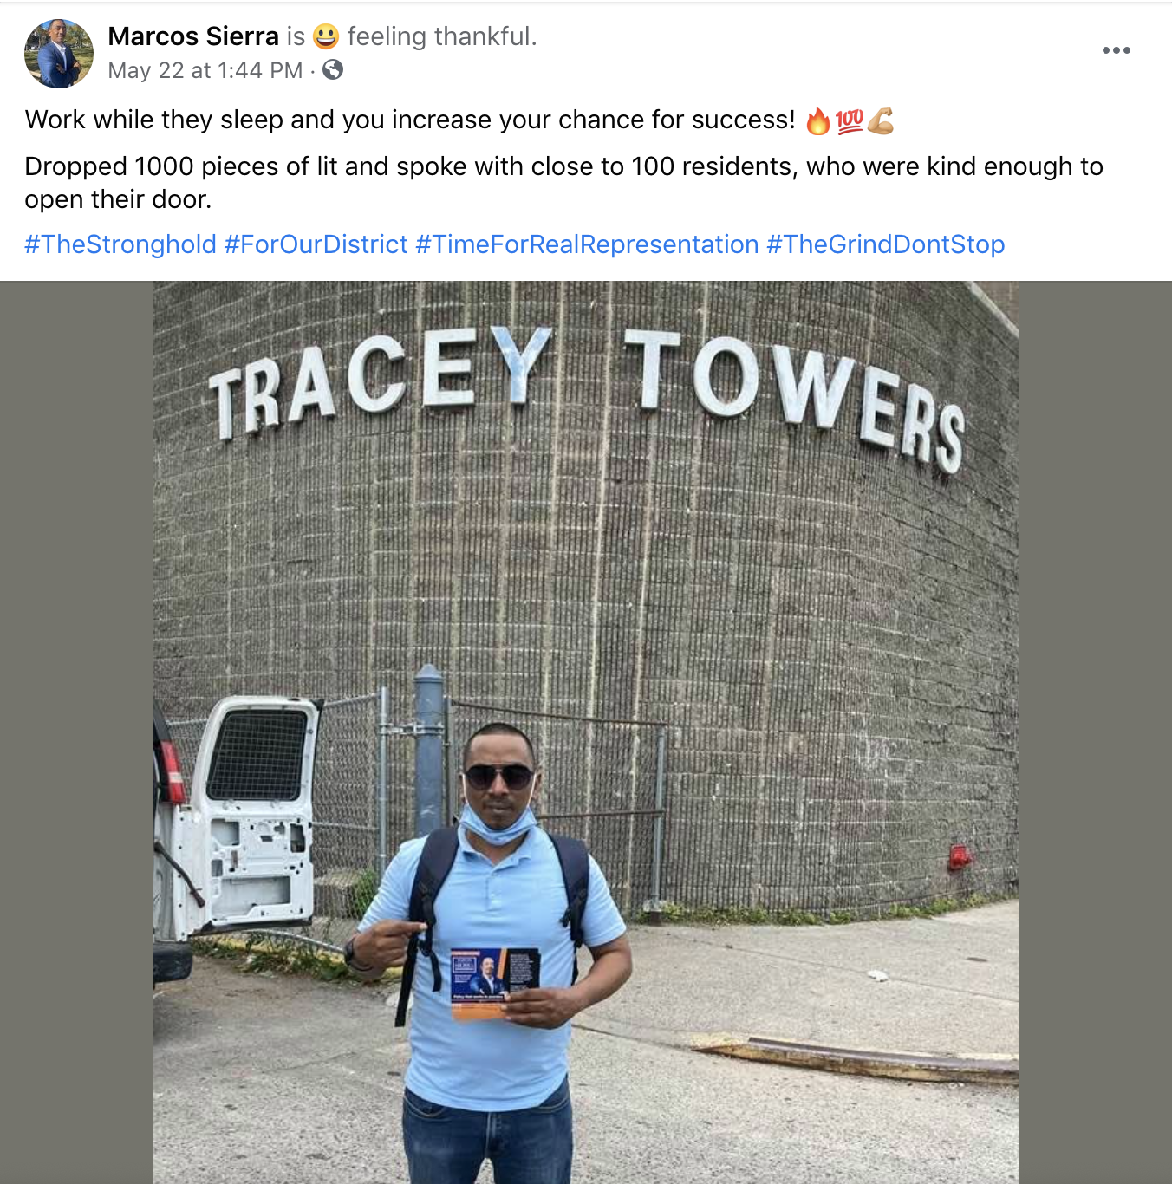Open the Marcos Sierra profile name link
The width and height of the screenshot is (1172, 1184).
(x=193, y=36)
